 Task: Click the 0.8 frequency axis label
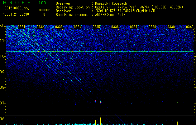(2, 87)
